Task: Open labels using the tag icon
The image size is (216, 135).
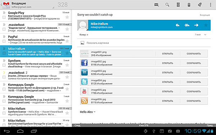Action: (x=200, y=5)
